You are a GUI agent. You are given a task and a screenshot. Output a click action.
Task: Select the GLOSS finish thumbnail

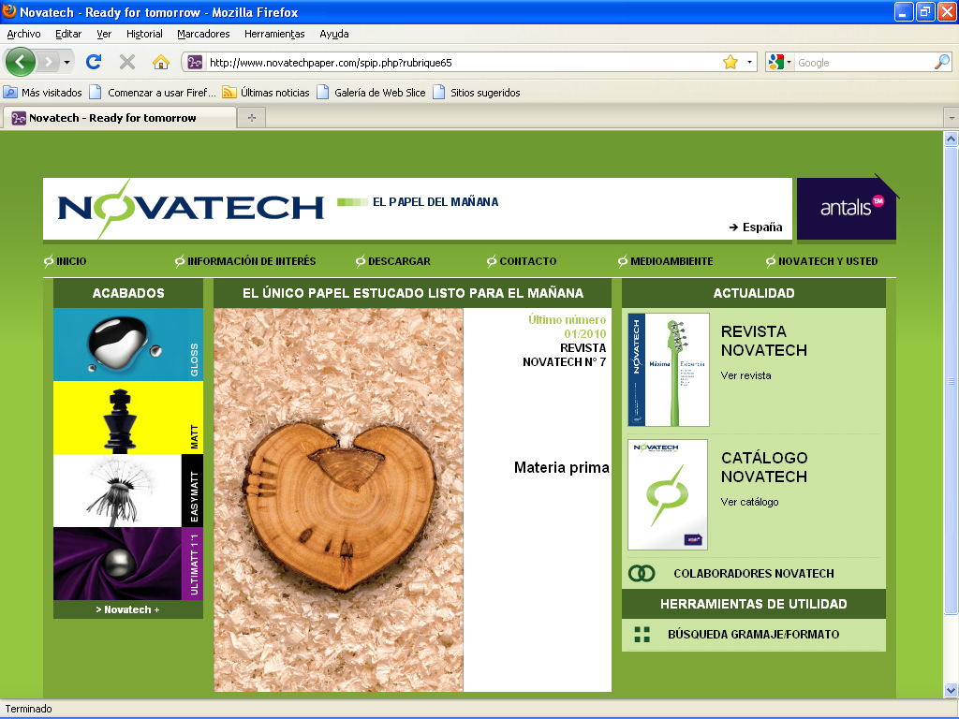[x=128, y=345]
